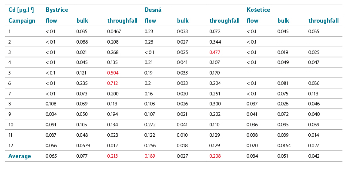This screenshot has width=348, height=169.
Task: Select the 0.272 Desná flow cell
Action: [150, 125]
